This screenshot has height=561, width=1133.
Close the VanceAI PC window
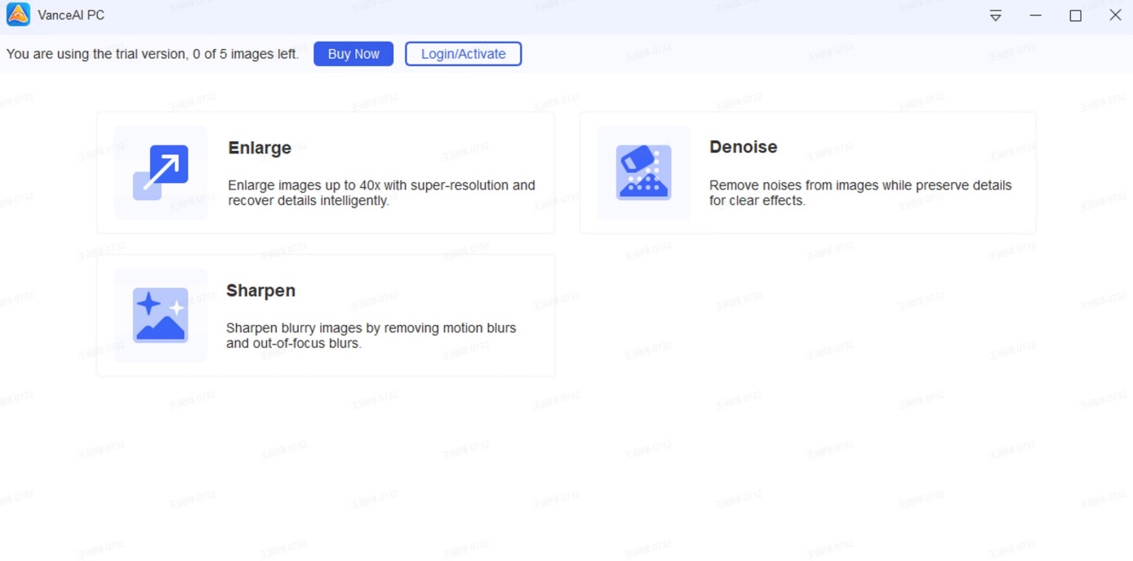(1115, 16)
